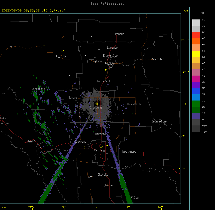Viewport: 215px width, 210px height.
Task: Click the Olds town label
Action: pos(97,98)
